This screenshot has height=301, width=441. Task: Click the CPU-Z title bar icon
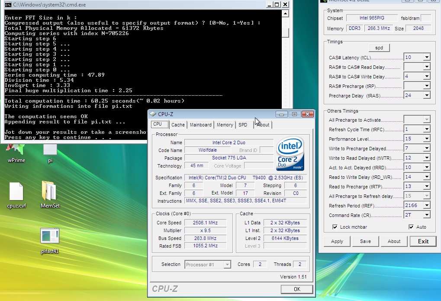[153, 114]
